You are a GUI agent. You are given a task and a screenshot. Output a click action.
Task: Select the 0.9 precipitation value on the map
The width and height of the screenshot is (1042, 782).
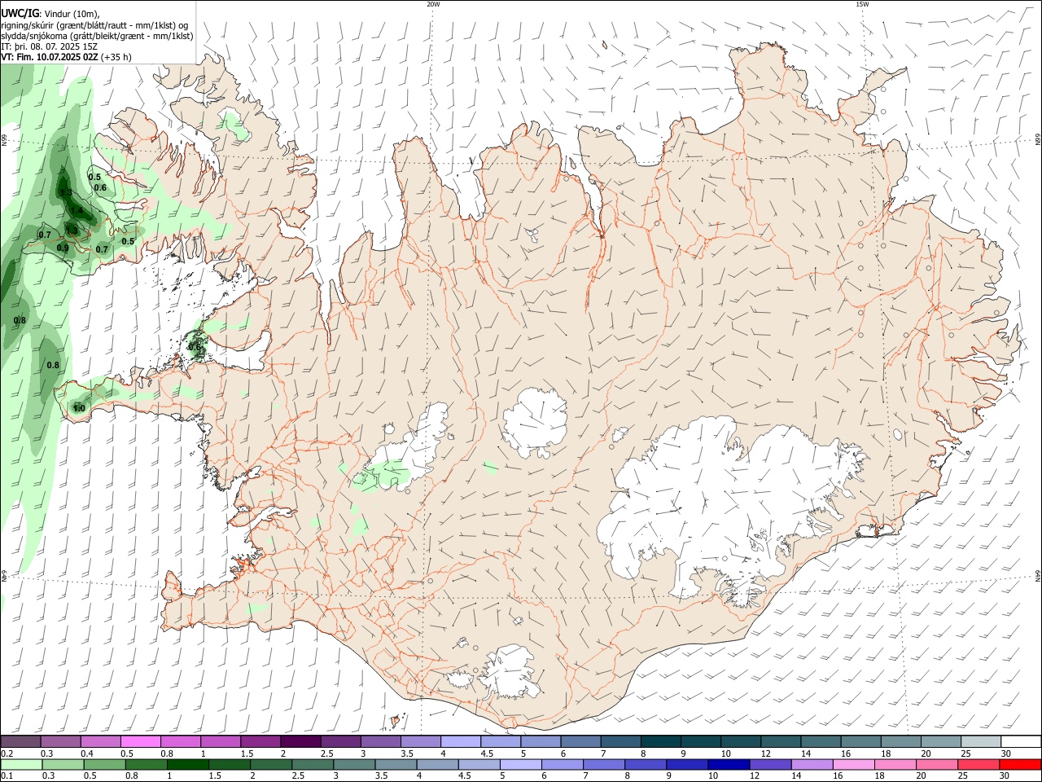(x=63, y=248)
